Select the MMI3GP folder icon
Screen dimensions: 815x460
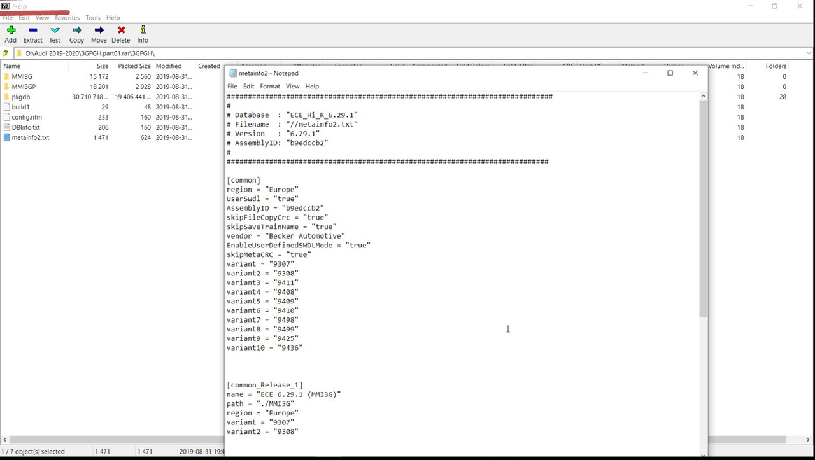pos(6,87)
